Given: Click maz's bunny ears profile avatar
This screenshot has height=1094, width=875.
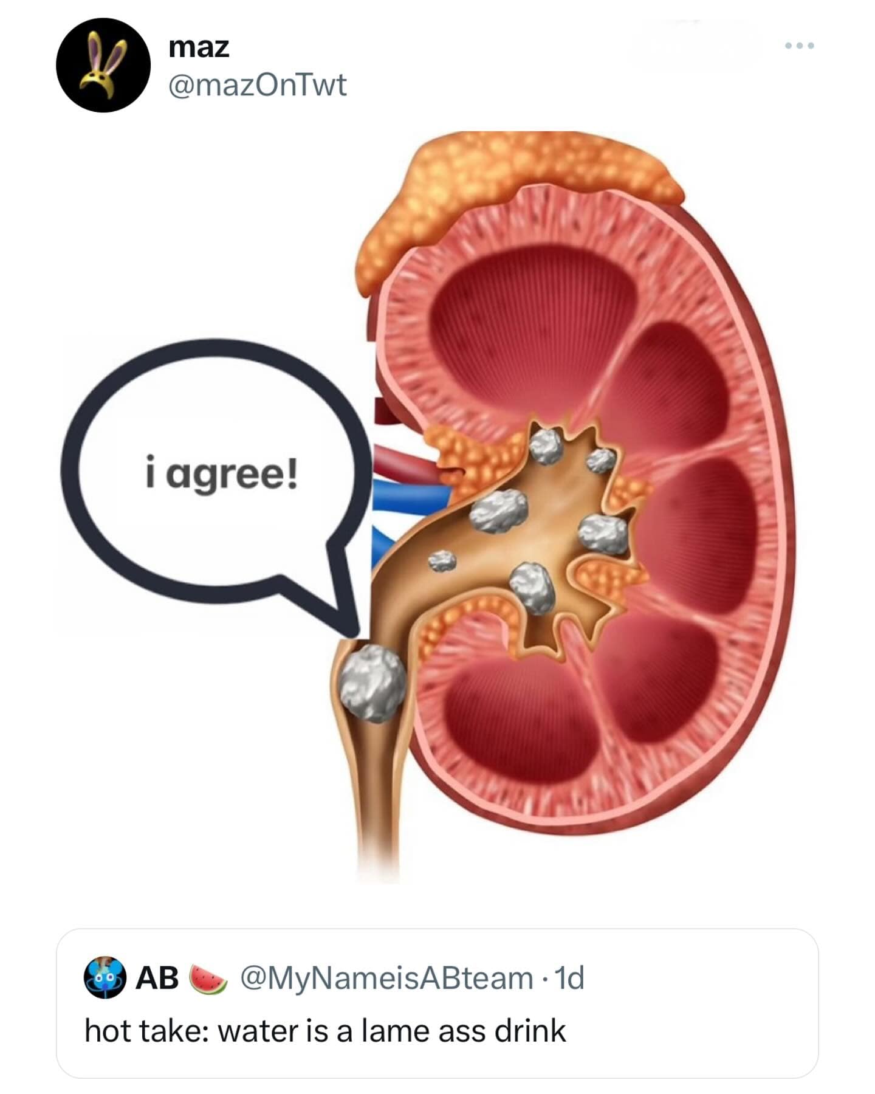Looking at the screenshot, I should tap(103, 65).
